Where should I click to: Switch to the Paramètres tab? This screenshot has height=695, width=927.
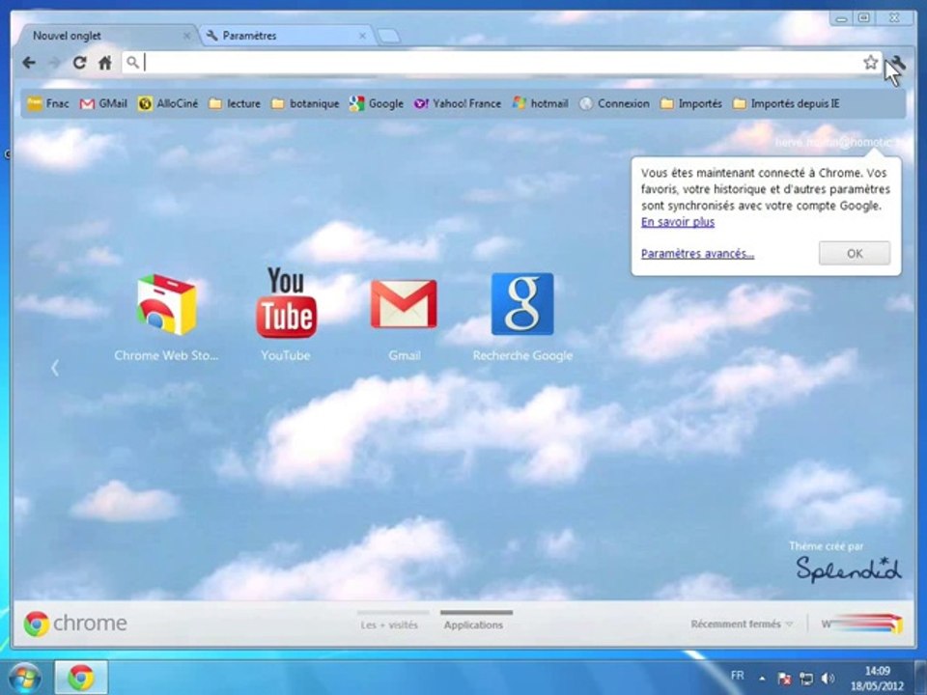[284, 36]
